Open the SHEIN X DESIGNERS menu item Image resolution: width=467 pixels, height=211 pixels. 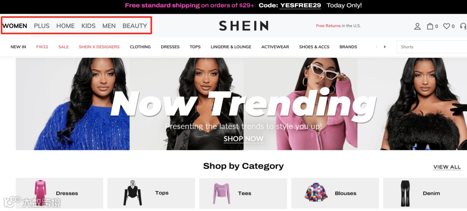(99, 47)
